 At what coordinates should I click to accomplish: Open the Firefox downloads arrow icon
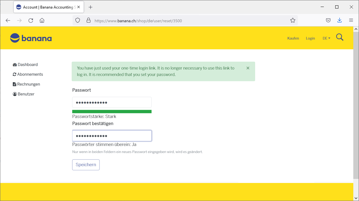pyautogui.click(x=339, y=21)
